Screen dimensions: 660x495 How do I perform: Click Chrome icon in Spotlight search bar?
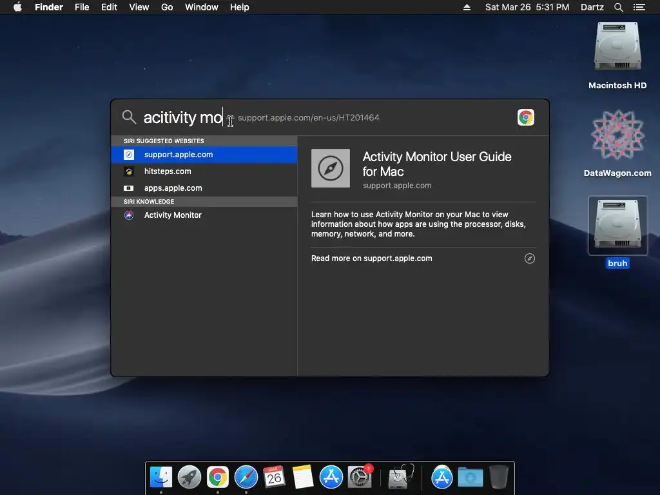(x=525, y=117)
